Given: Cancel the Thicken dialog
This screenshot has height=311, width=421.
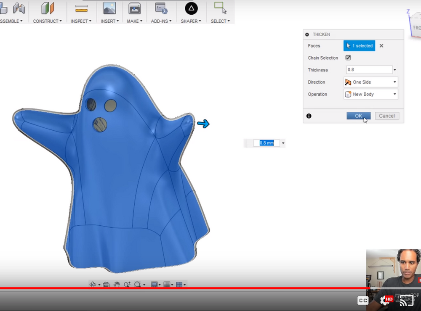Looking at the screenshot, I should pyautogui.click(x=386, y=116).
